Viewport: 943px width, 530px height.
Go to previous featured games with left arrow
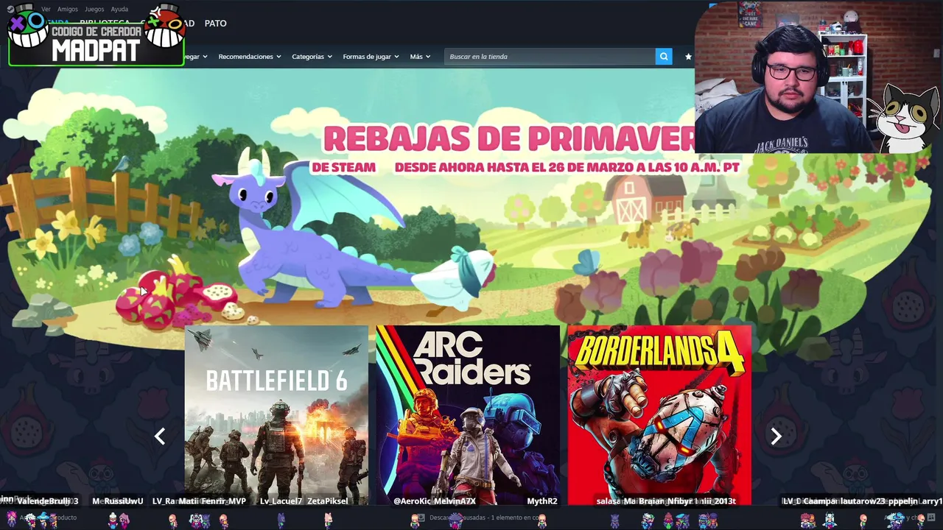click(160, 437)
